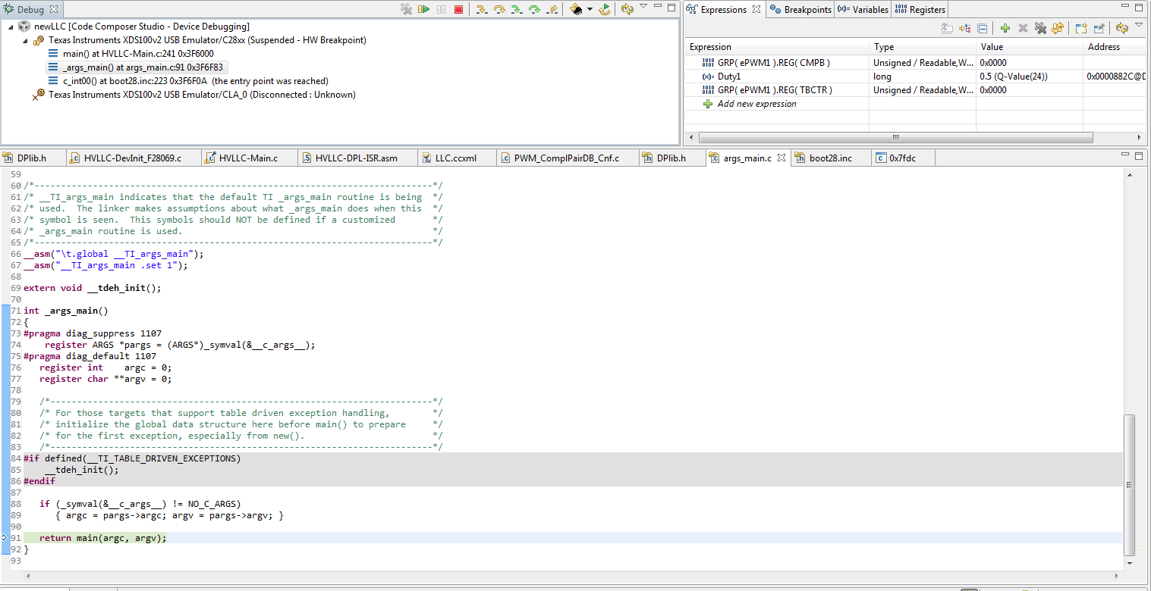
Task: Click the instruction pointer marker at line 91
Action: [x=5, y=538]
